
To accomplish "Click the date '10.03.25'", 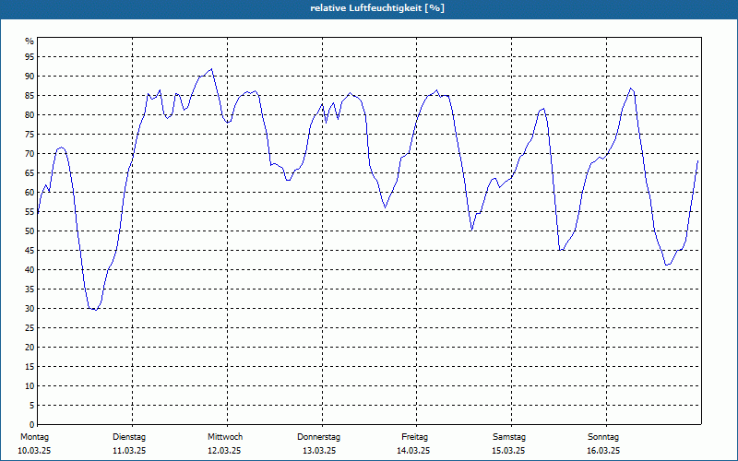I will tap(34, 451).
